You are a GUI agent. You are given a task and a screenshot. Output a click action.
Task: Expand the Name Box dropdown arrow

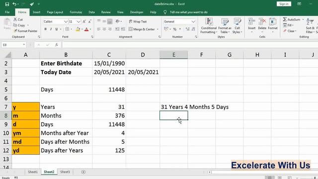coord(24,45)
